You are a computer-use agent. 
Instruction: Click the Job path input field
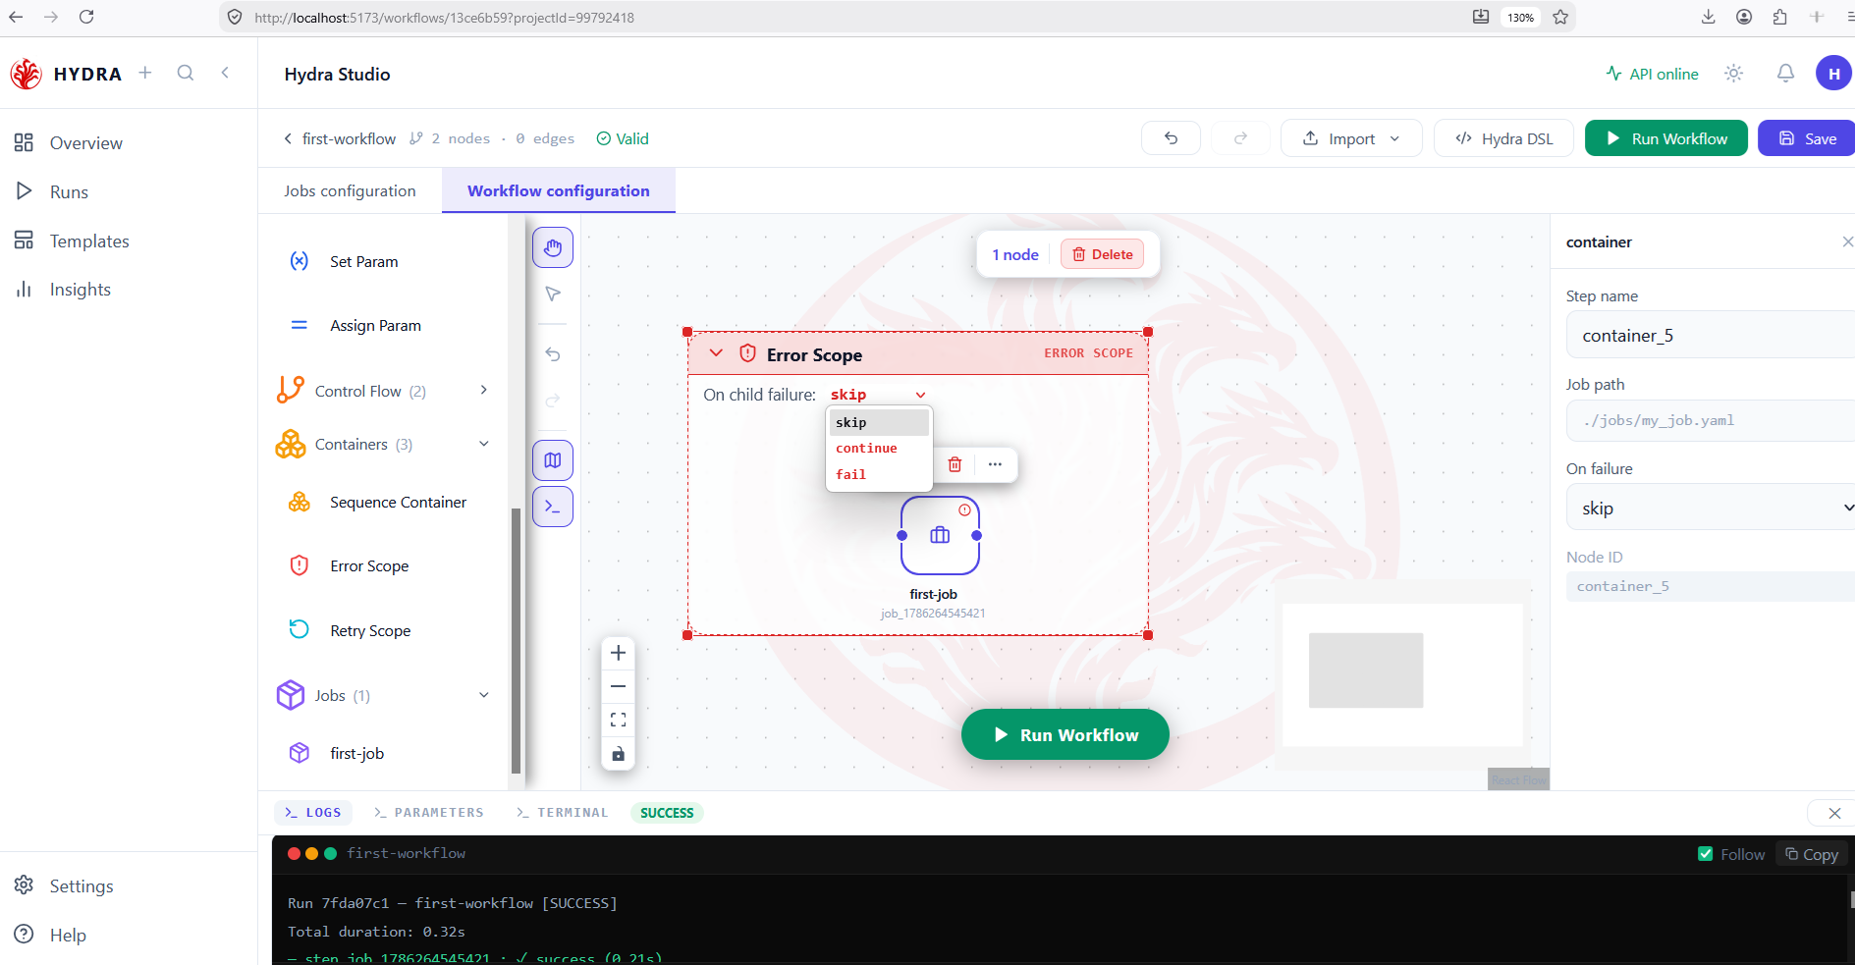[x=1710, y=420]
